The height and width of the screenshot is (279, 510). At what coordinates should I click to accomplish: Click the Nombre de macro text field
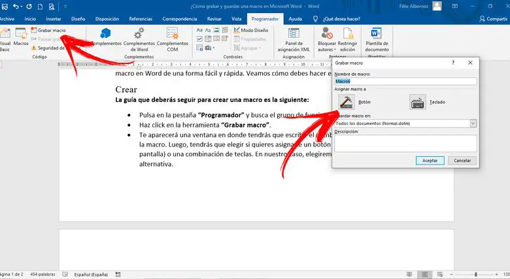[x=405, y=81]
